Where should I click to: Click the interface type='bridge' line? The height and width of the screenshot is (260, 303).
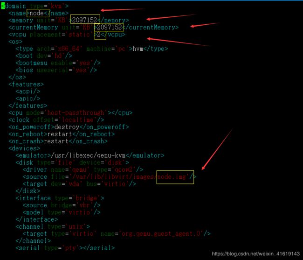click(x=60, y=198)
